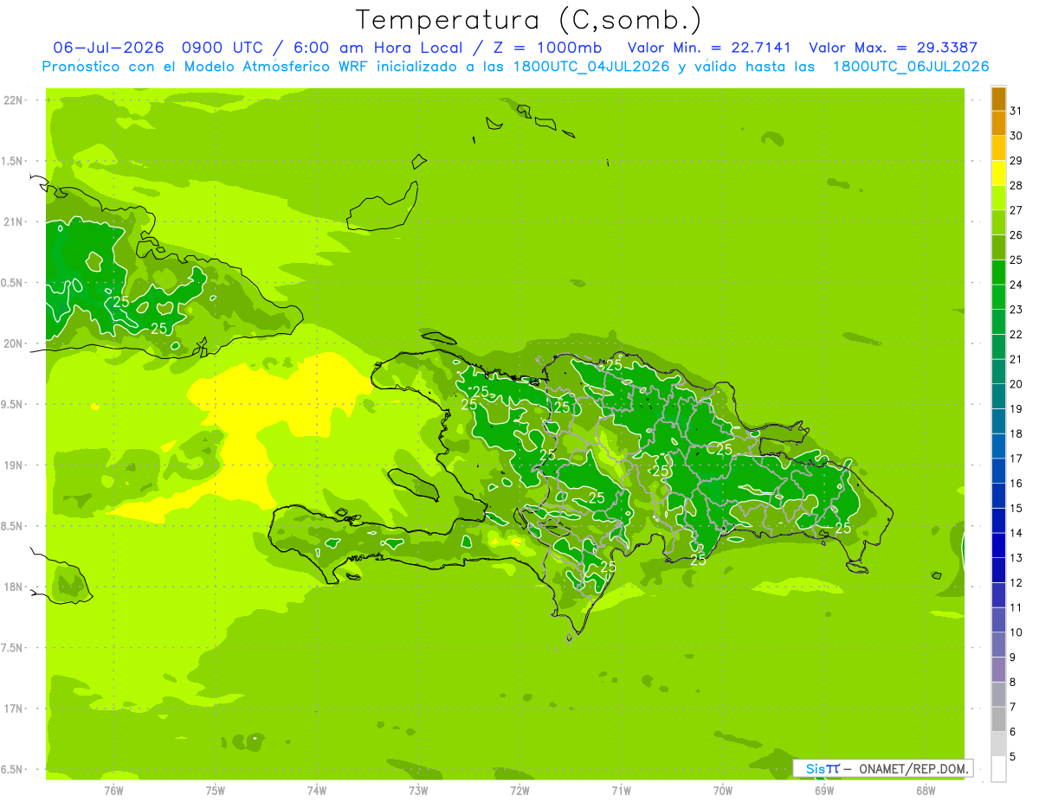The image size is (1039, 802).
Task: Click the orange 31 degree color swatch
Action: [x=998, y=99]
